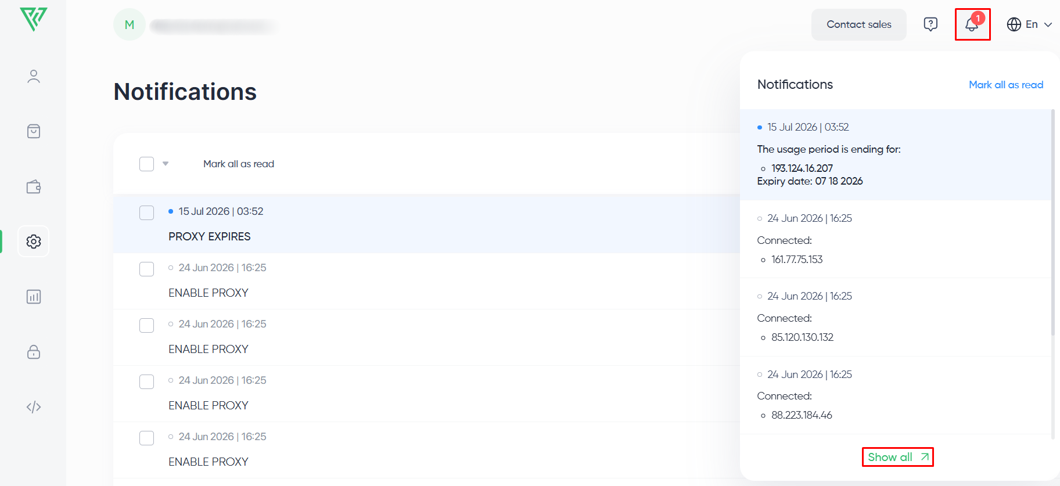
Task: Click the IP address 193.124.16.207
Action: click(x=802, y=168)
